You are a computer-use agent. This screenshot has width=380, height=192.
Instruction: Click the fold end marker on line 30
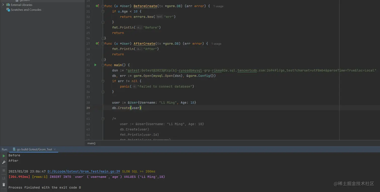point(103,60)
